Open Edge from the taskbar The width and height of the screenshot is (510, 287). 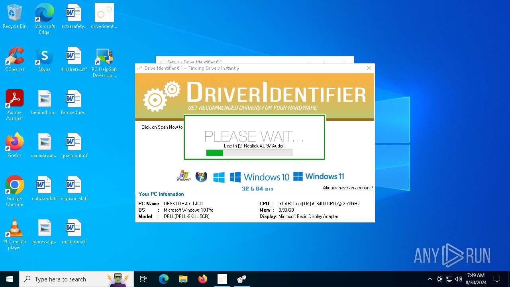click(164, 279)
